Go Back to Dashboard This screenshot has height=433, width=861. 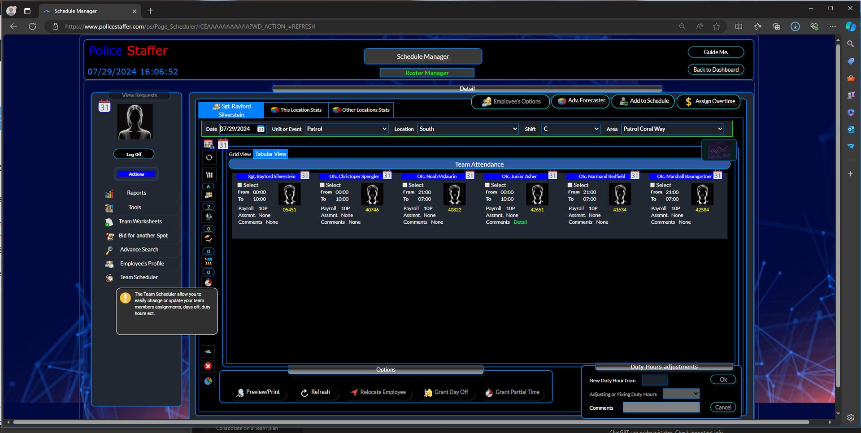[716, 70]
